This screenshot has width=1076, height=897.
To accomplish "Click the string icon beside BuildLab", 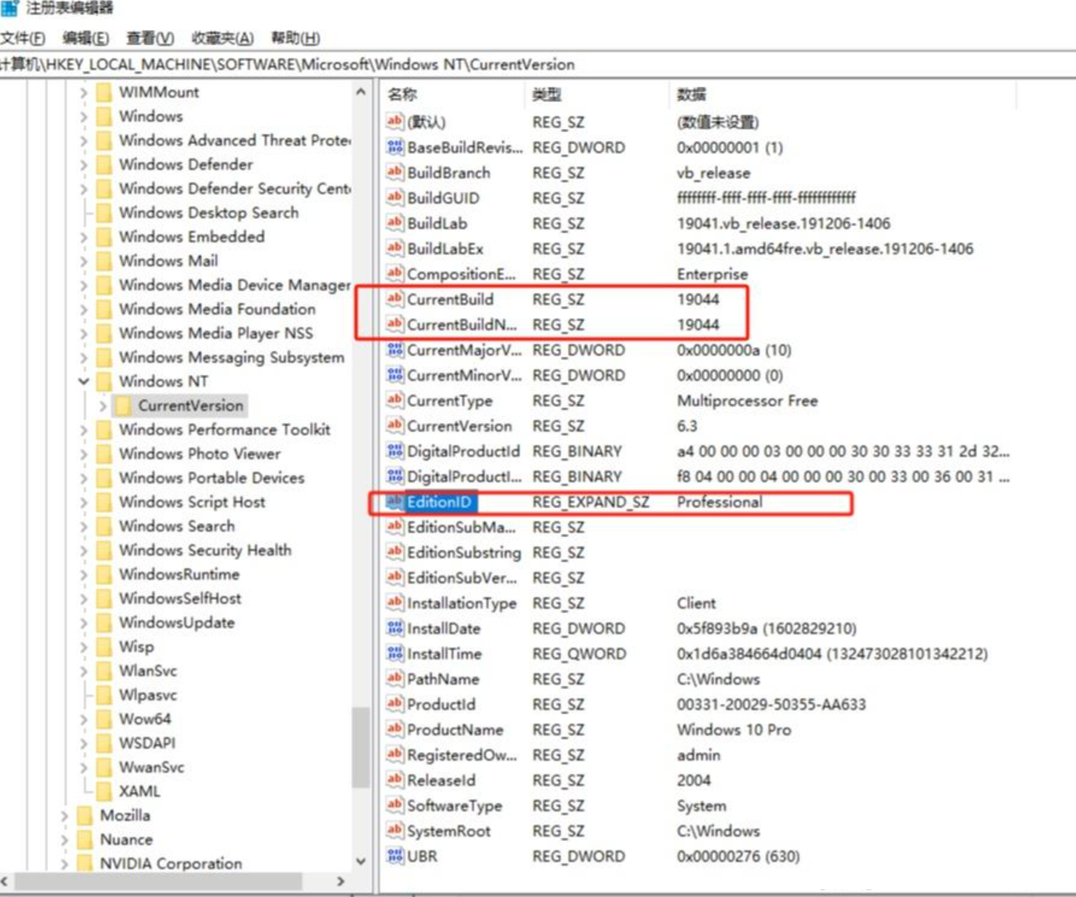I will tap(395, 223).
